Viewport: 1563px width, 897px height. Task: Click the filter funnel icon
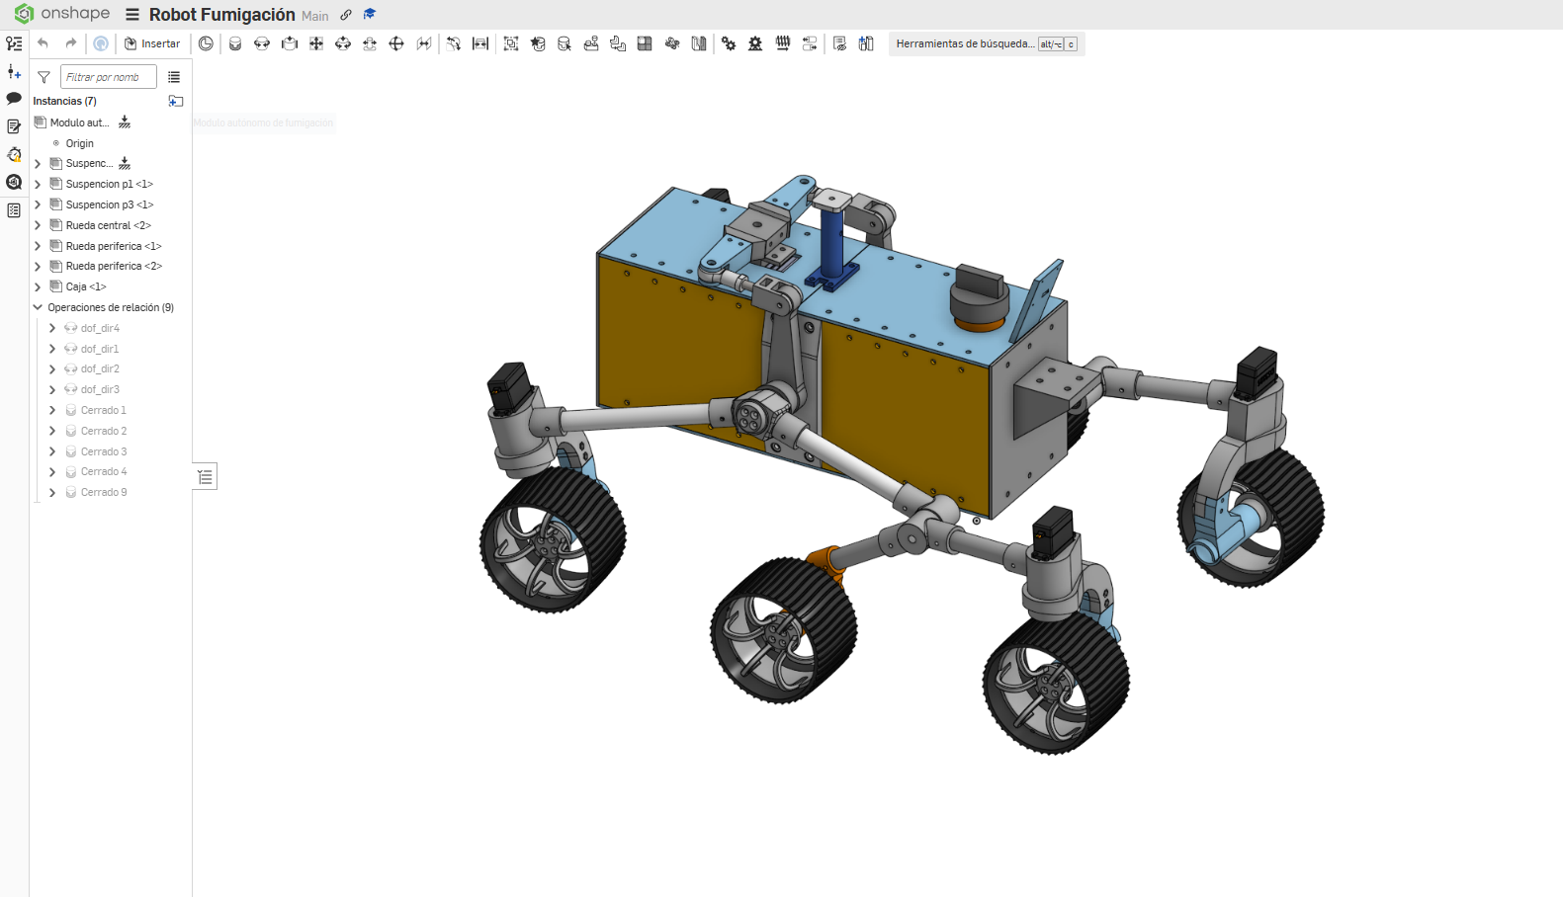pos(43,77)
